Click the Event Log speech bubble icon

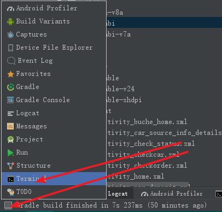[11, 61]
